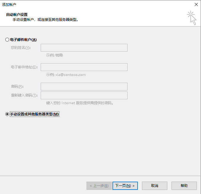This screenshot has height=194, width=201.
Task: Choose 手动设置或其他服务器类型(M) radio option
Action: (7, 114)
